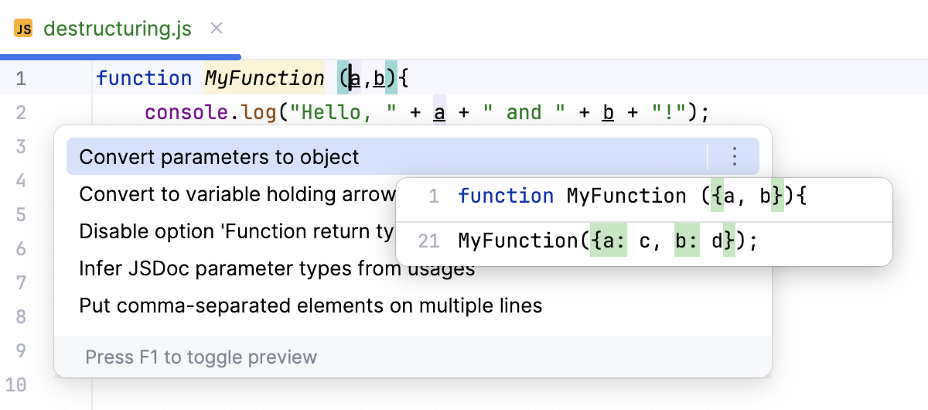Select 'Put comma-separated elements on multiple lines'
The image size is (928, 410).
point(310,306)
